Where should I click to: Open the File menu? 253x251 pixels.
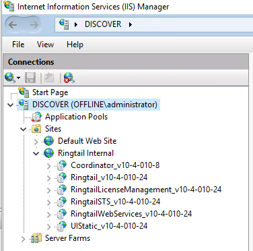click(x=18, y=45)
